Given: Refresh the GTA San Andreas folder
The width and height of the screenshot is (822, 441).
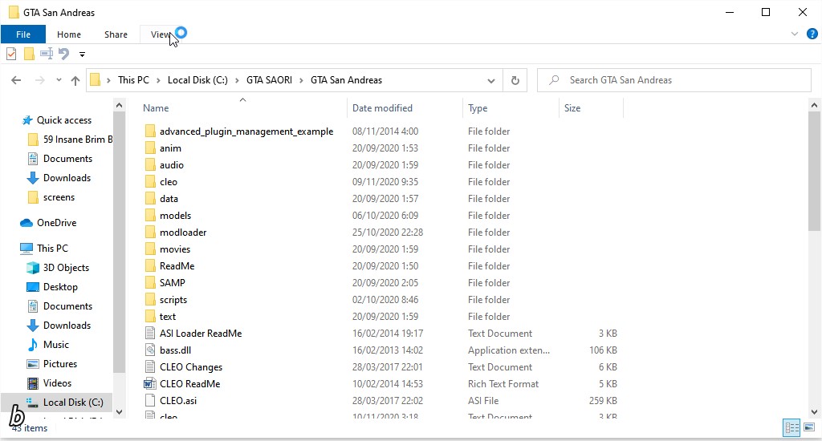Looking at the screenshot, I should pyautogui.click(x=515, y=81).
